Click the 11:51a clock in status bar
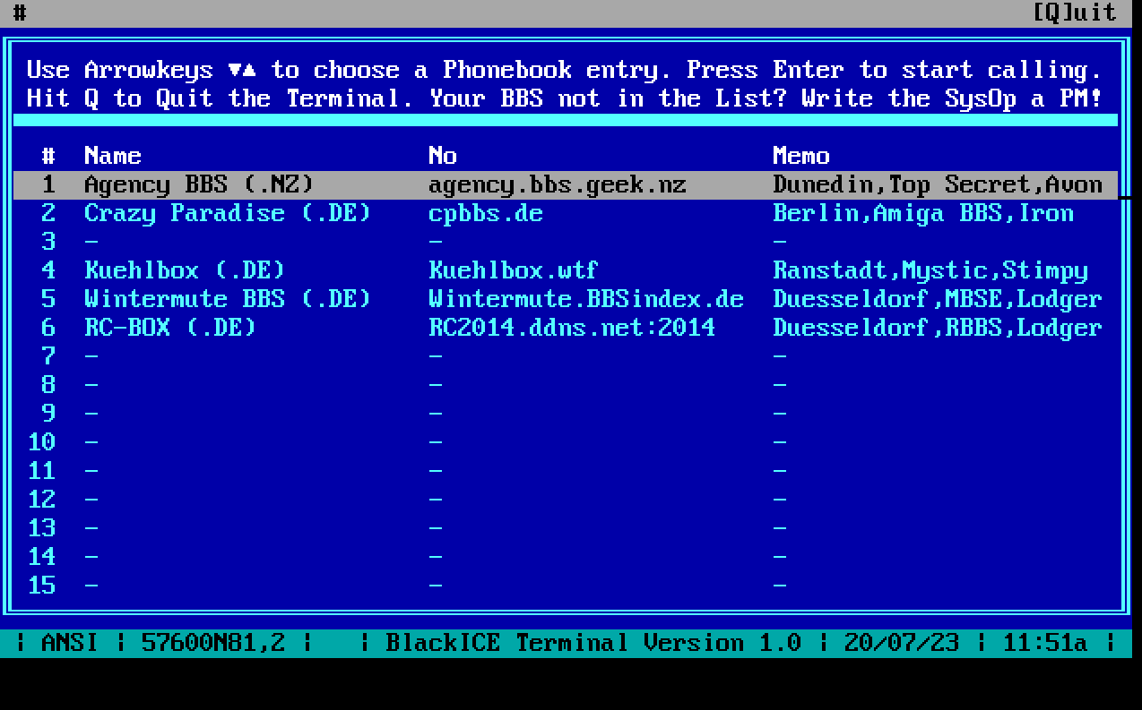 tap(1044, 643)
